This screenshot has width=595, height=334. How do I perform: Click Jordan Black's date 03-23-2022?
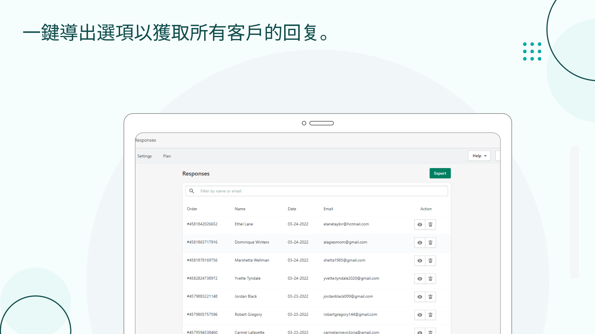point(298,297)
